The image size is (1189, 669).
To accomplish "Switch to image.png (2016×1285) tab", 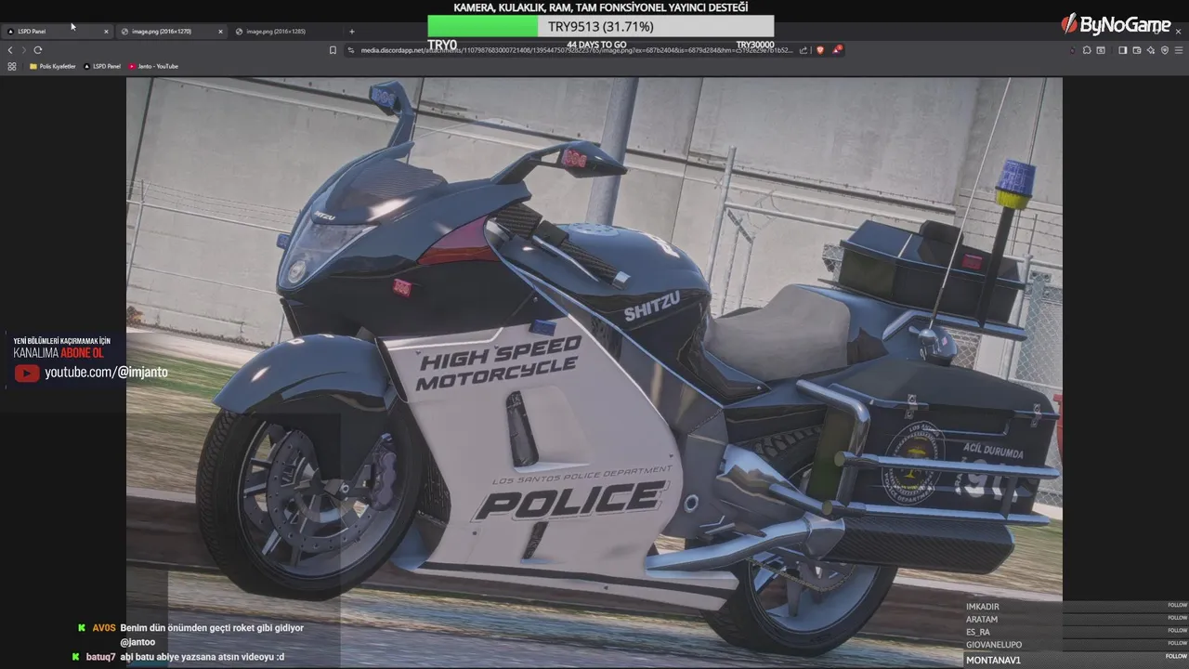I will pos(285,32).
